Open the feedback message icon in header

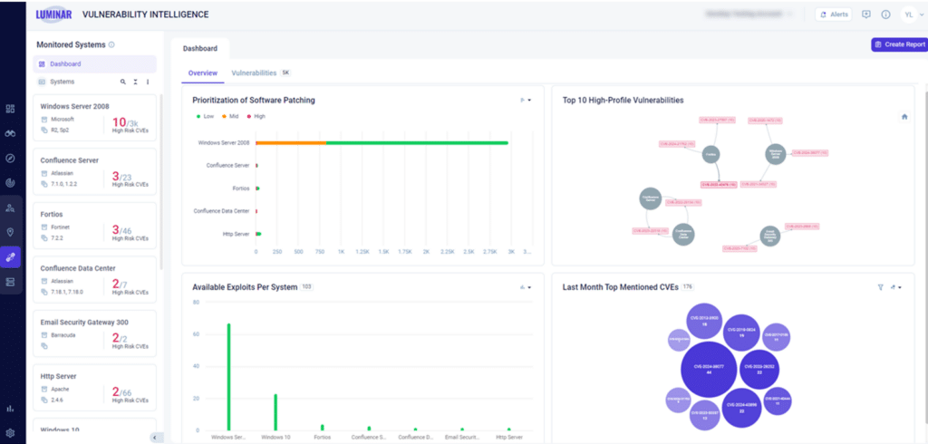(866, 14)
